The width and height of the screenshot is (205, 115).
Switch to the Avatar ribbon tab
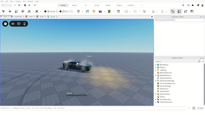click(x=74, y=5)
